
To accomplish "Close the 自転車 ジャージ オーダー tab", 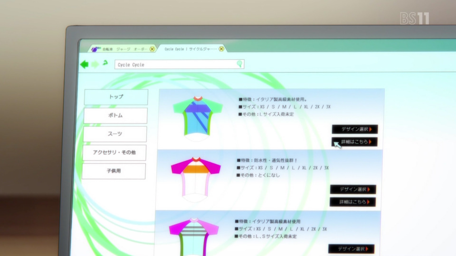I will pos(152,49).
